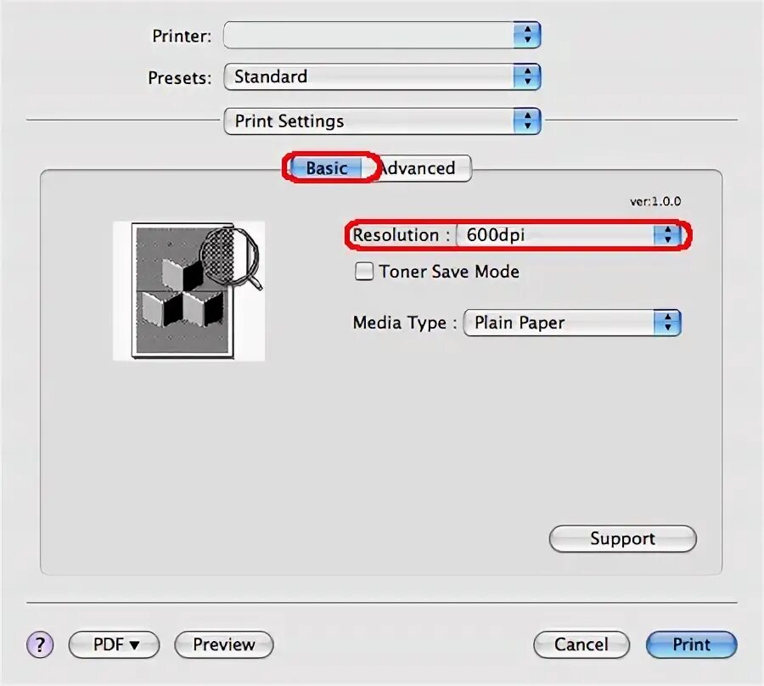This screenshot has width=764, height=686.
Task: Click the Media Type stepper arrows icon
Action: tap(667, 323)
